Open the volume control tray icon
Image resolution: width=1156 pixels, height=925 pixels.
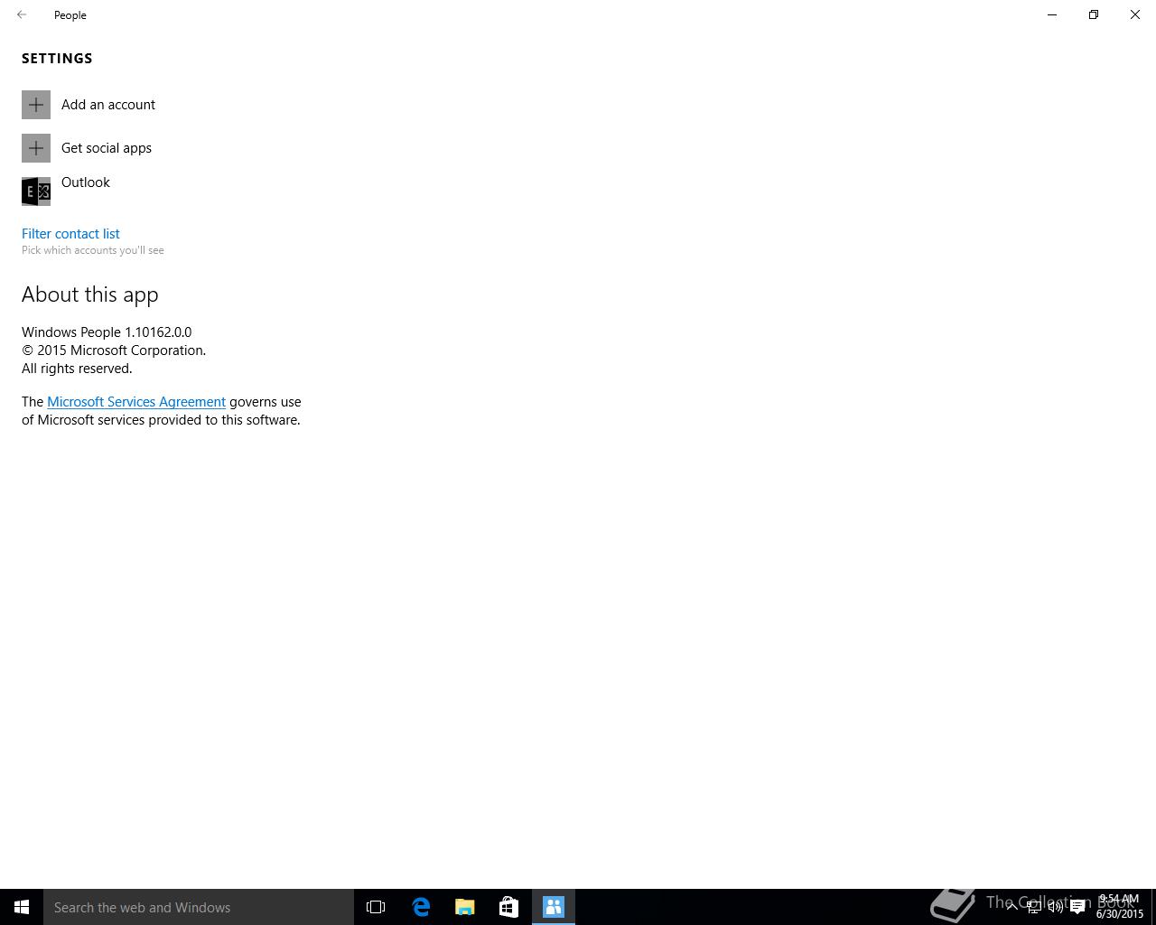1055,907
